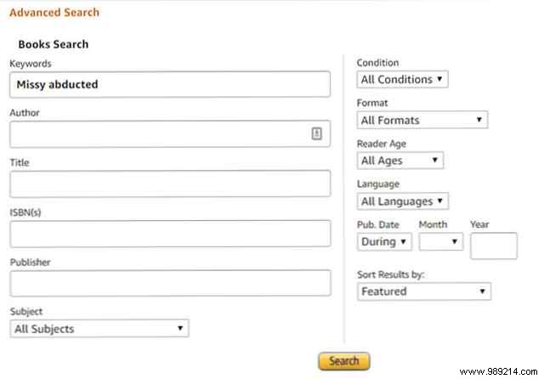Select a Month from the dropdown

coord(440,242)
